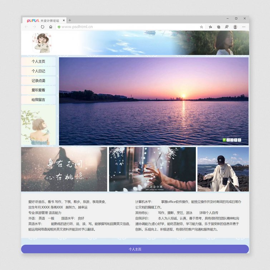This screenshot has height=270, width=270.
Task: Open 个人主页 in the sidebar
Action: (38, 62)
